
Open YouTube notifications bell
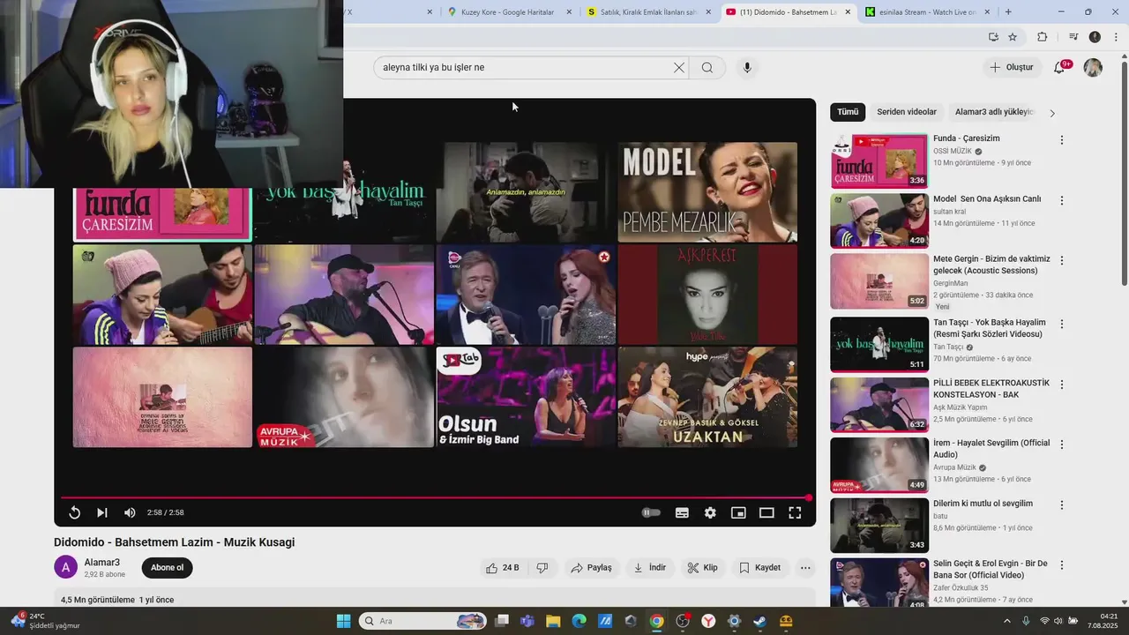tap(1060, 68)
